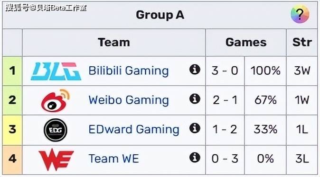Open info icon for Bilibili Gaming
The image size is (320, 177).
coord(195,70)
